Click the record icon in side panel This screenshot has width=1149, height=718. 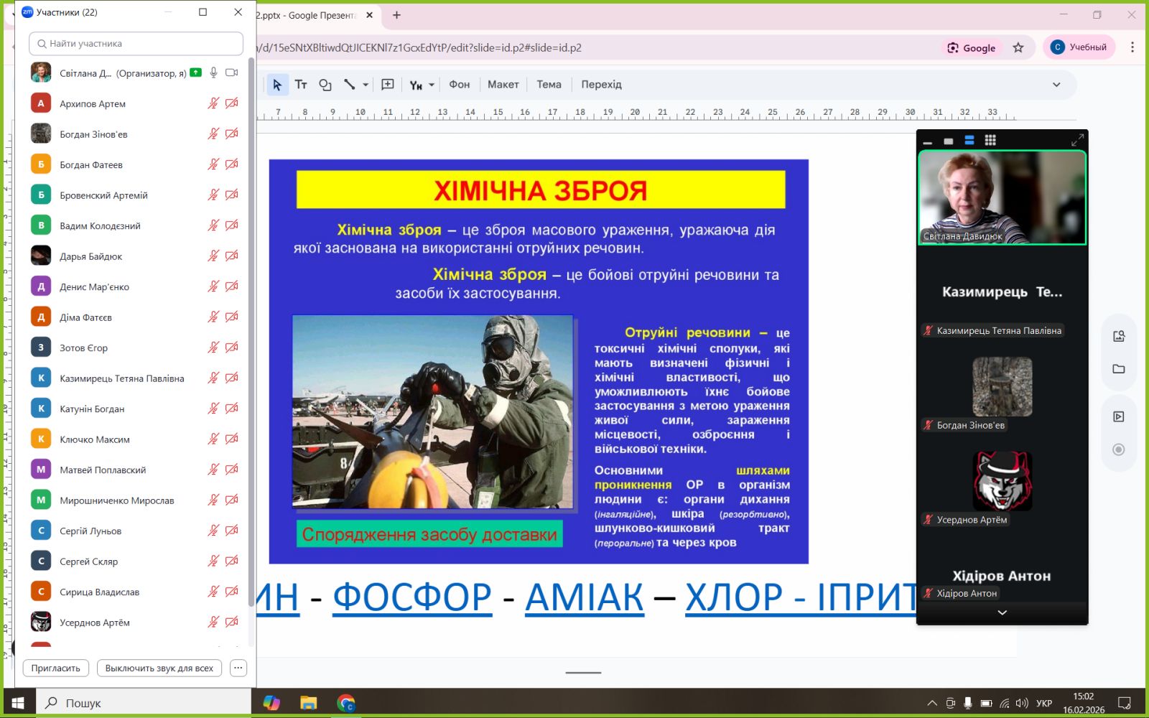[x=1118, y=449]
